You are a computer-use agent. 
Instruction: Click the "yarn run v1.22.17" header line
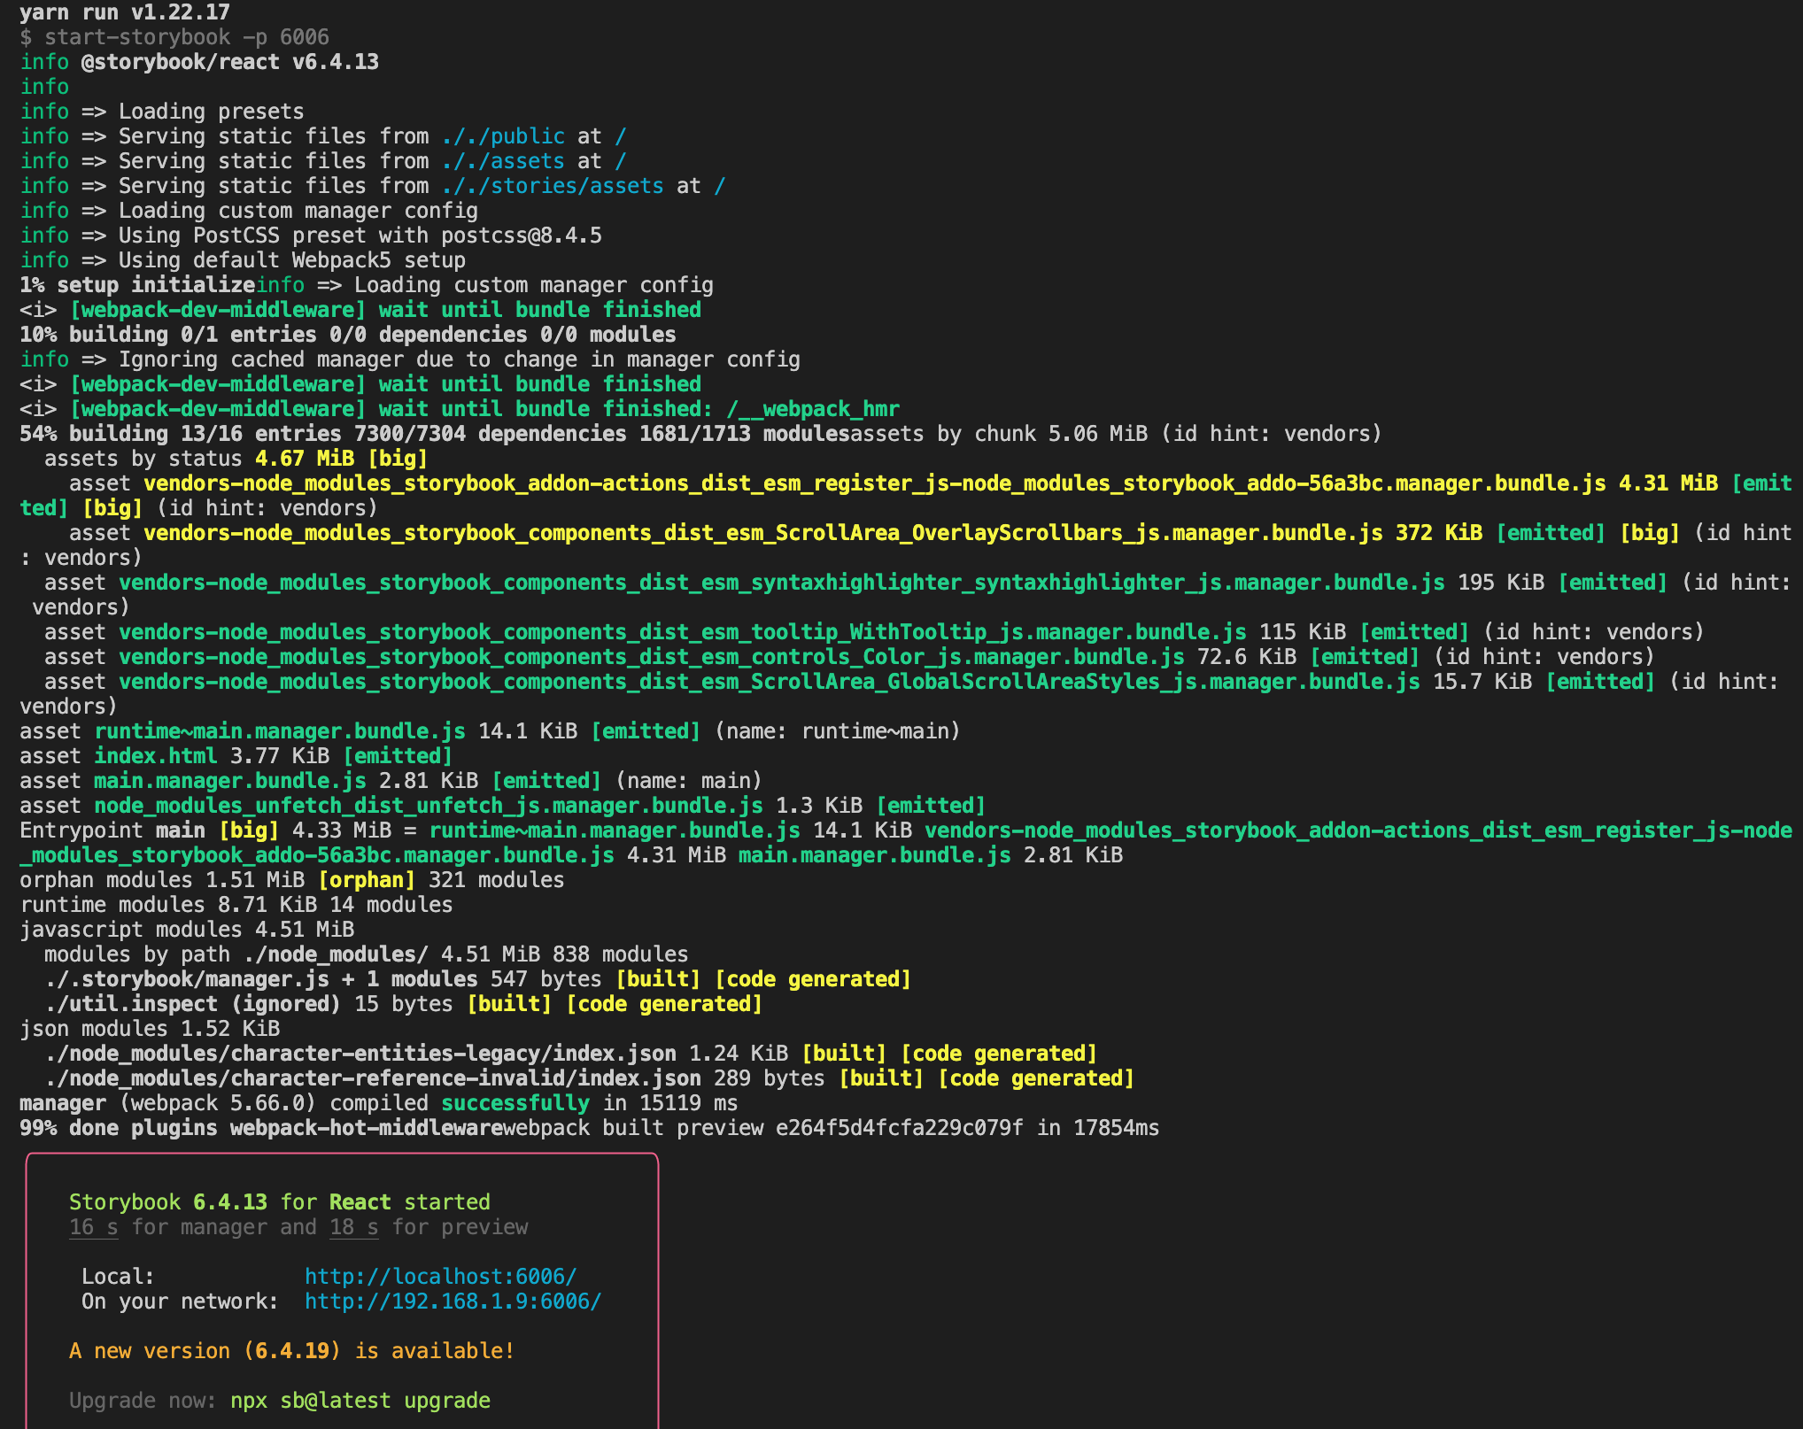[124, 12]
